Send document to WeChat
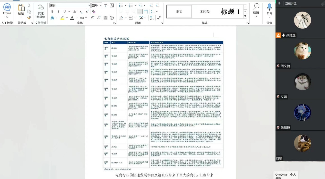 pos(40,11)
